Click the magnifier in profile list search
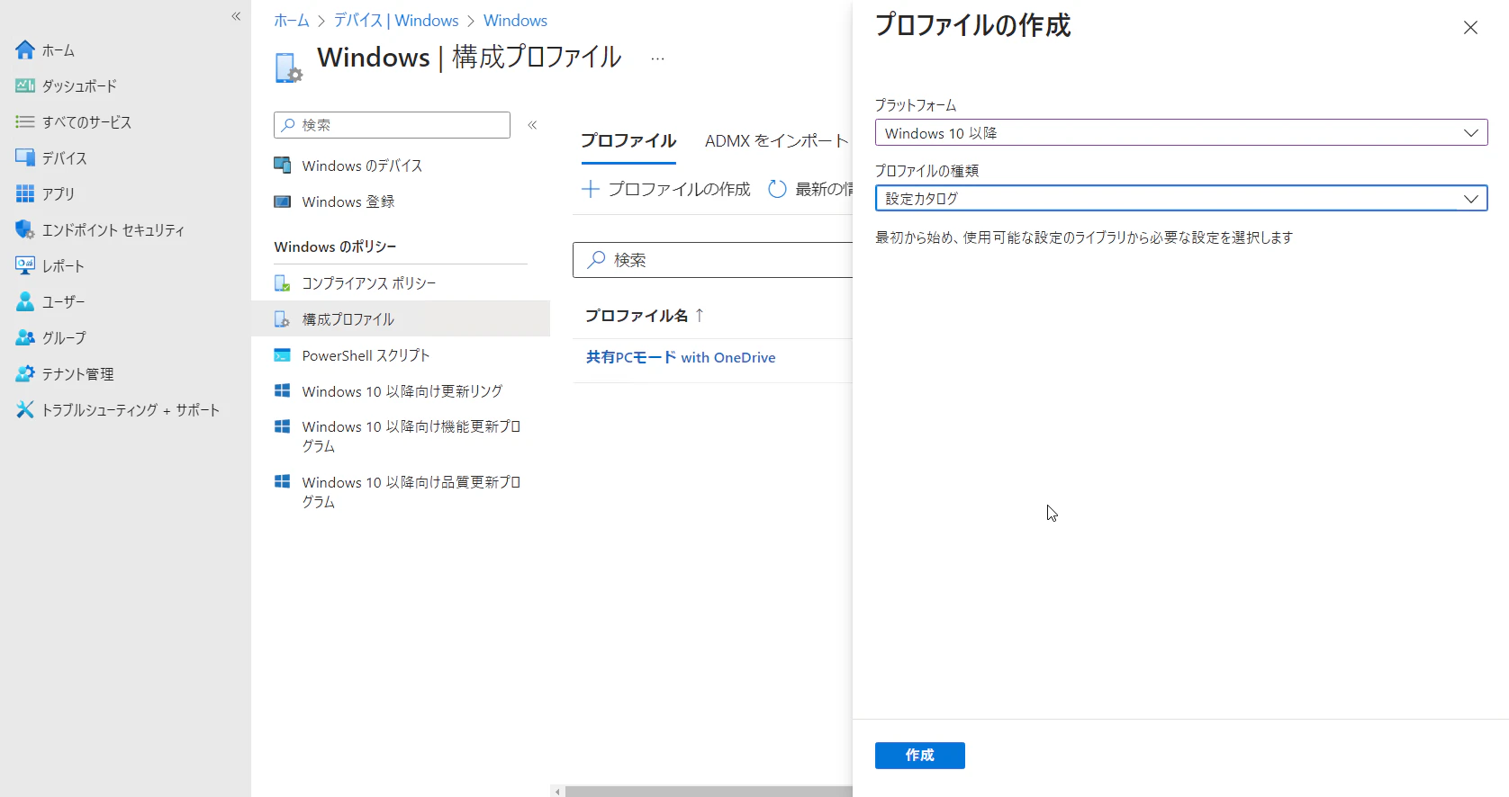This screenshot has height=797, width=1509. point(596,260)
